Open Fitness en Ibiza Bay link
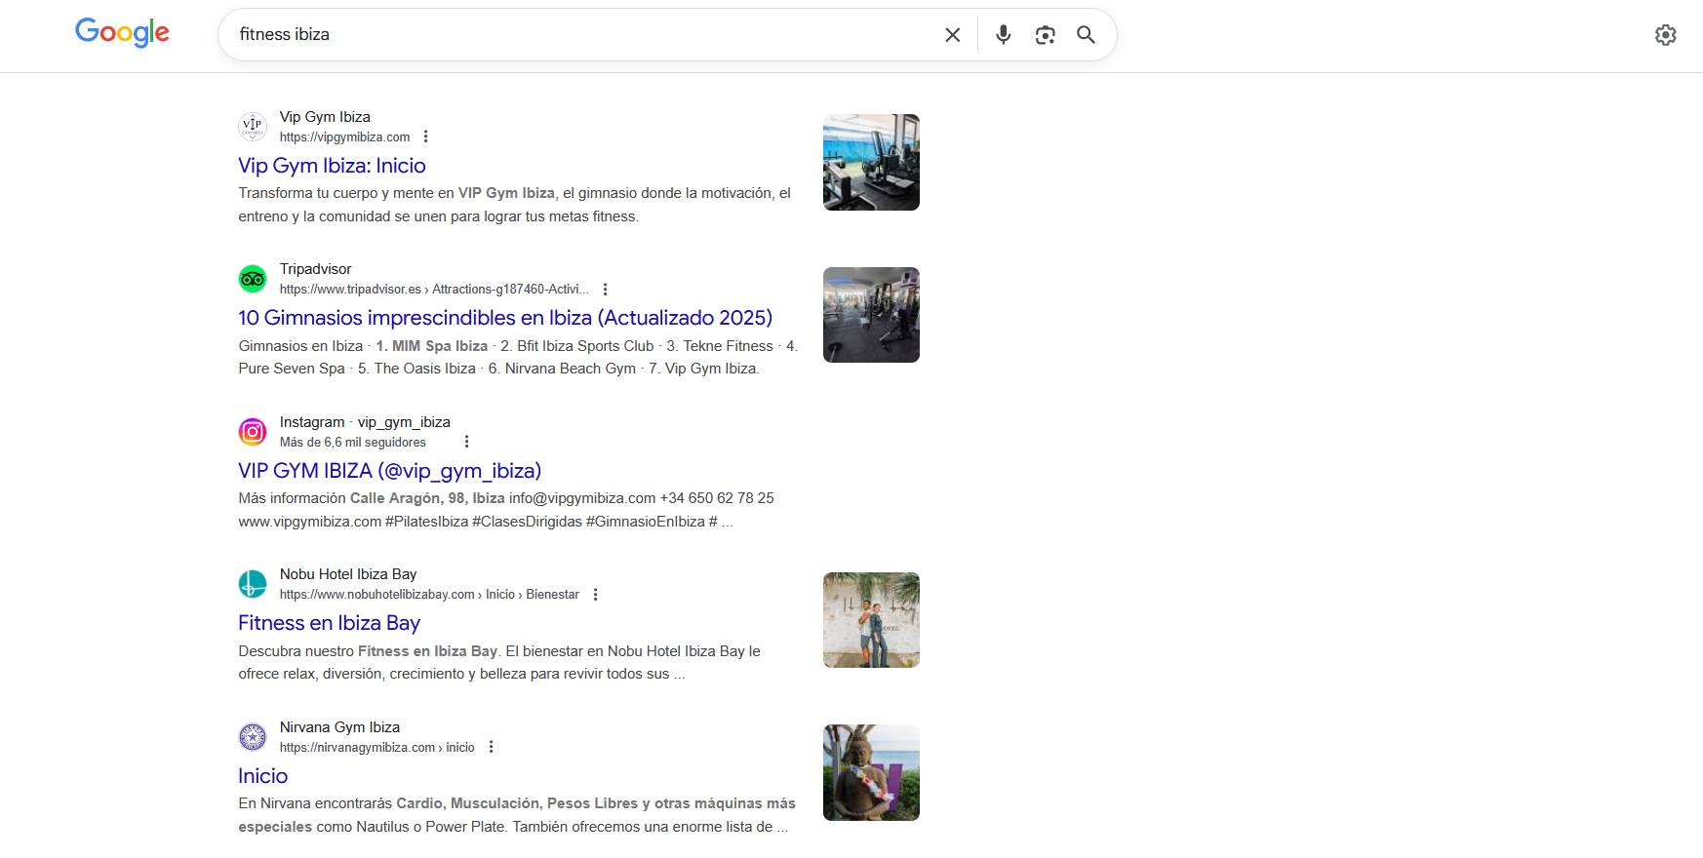 [x=329, y=623]
